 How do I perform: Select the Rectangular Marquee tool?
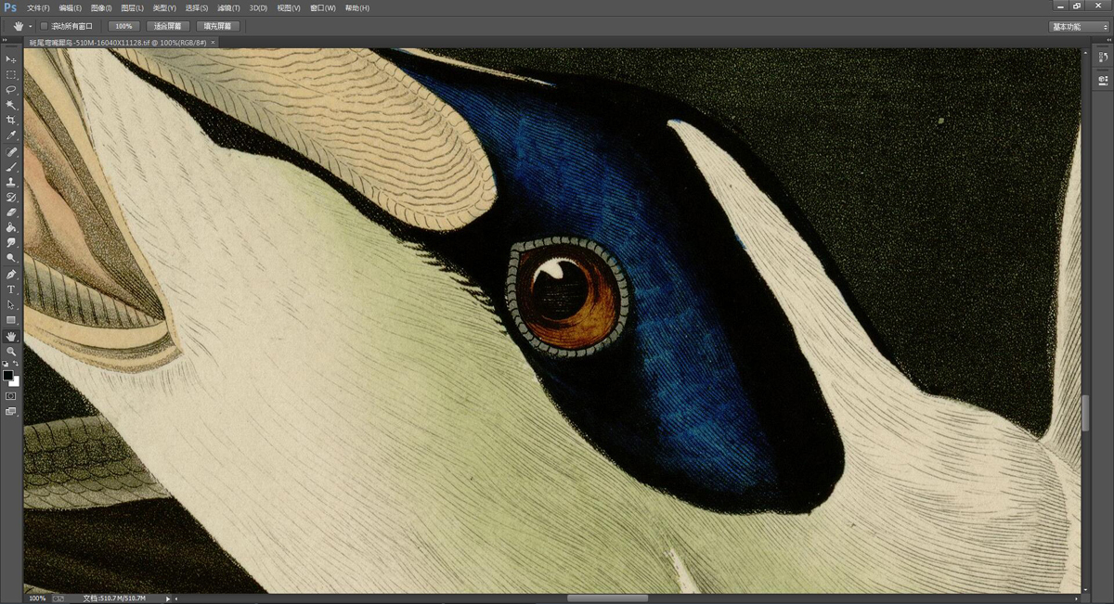coord(11,74)
